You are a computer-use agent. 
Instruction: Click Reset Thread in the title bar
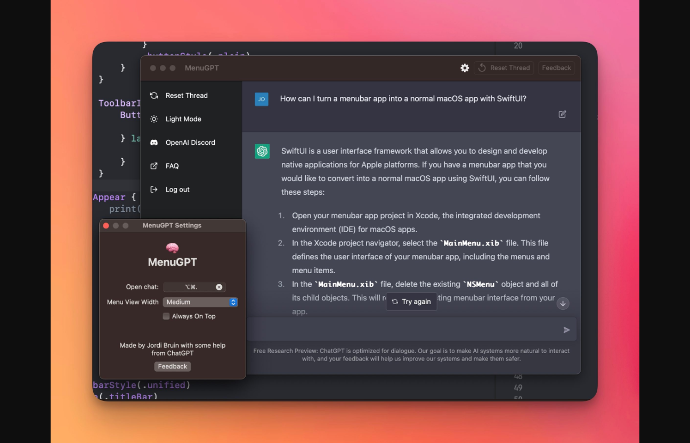coord(504,68)
